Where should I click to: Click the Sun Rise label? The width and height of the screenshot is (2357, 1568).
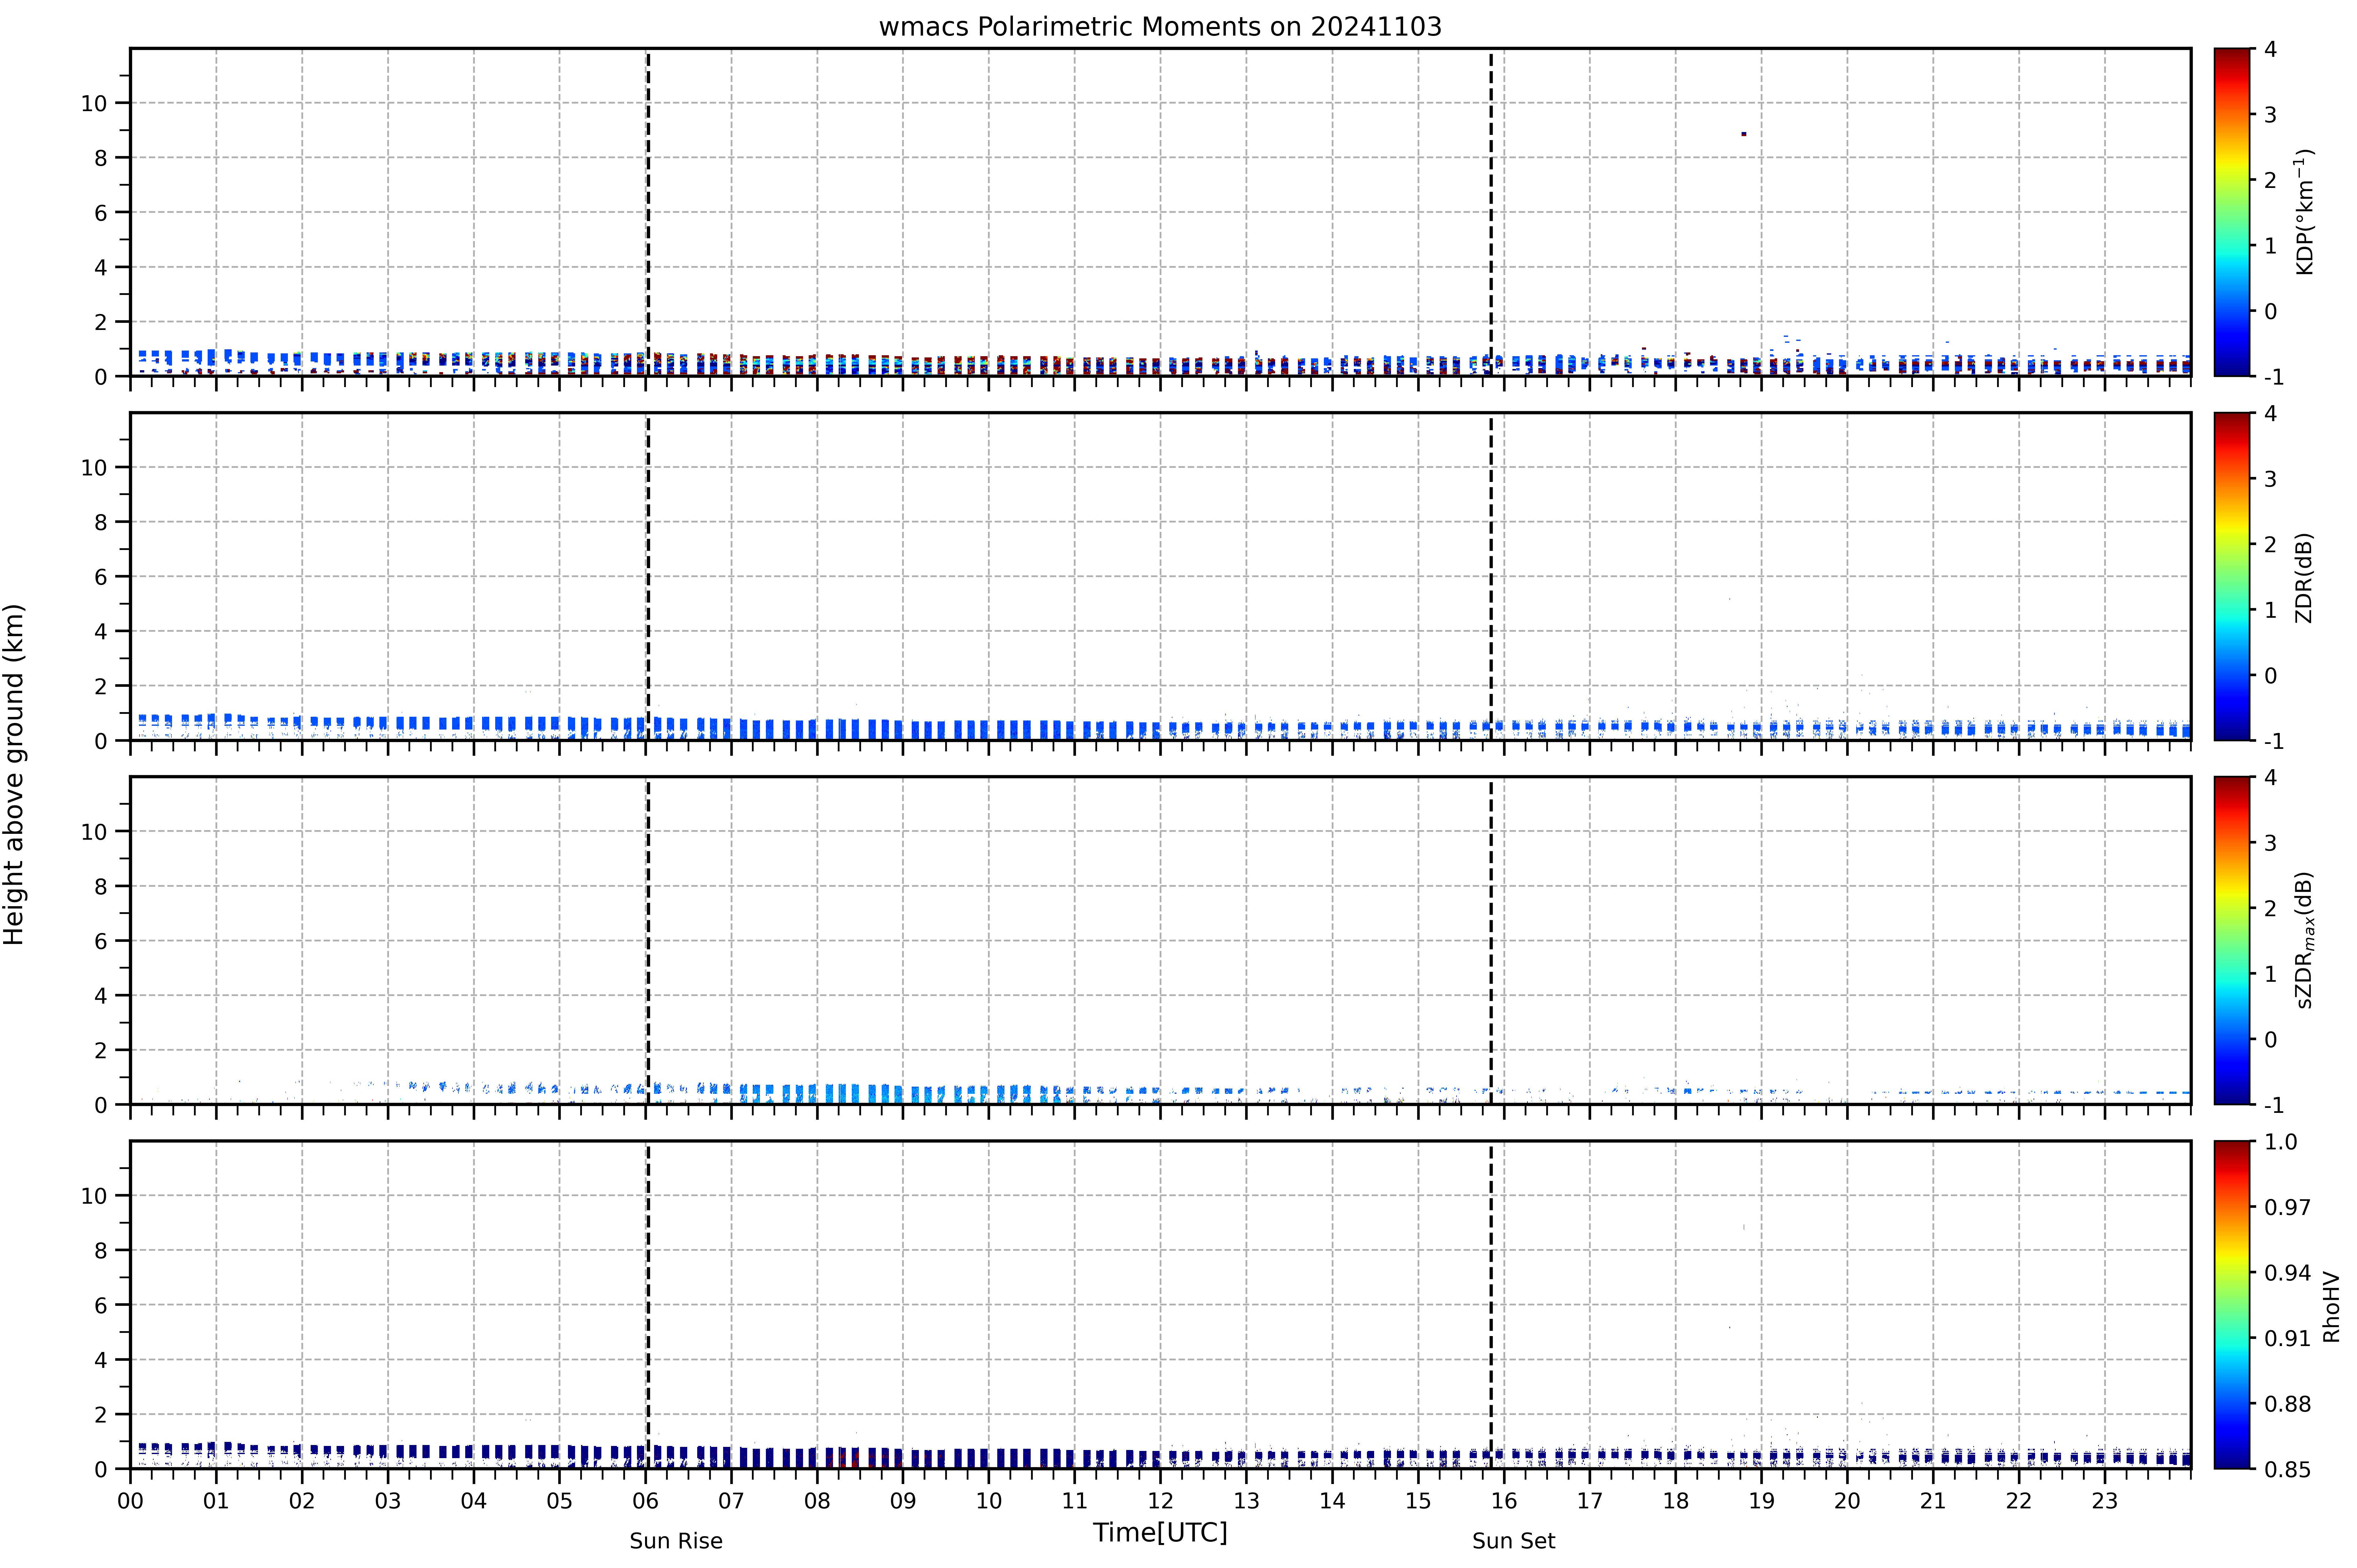click(676, 1541)
